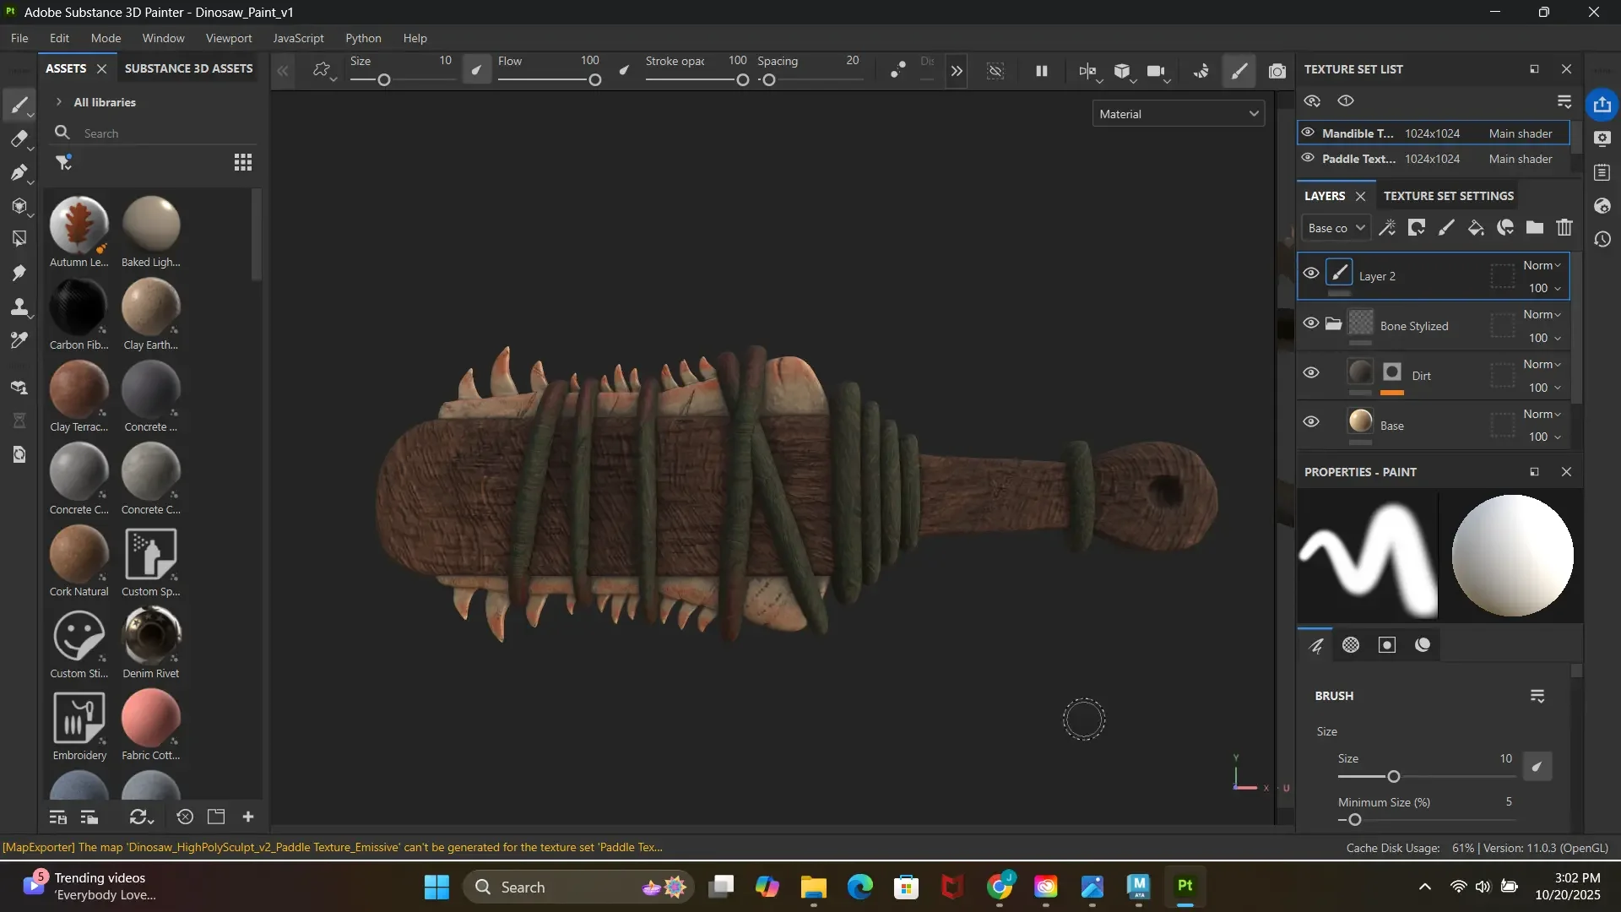Switch Assets panel to grid view
The height and width of the screenshot is (912, 1621).
coord(243,162)
